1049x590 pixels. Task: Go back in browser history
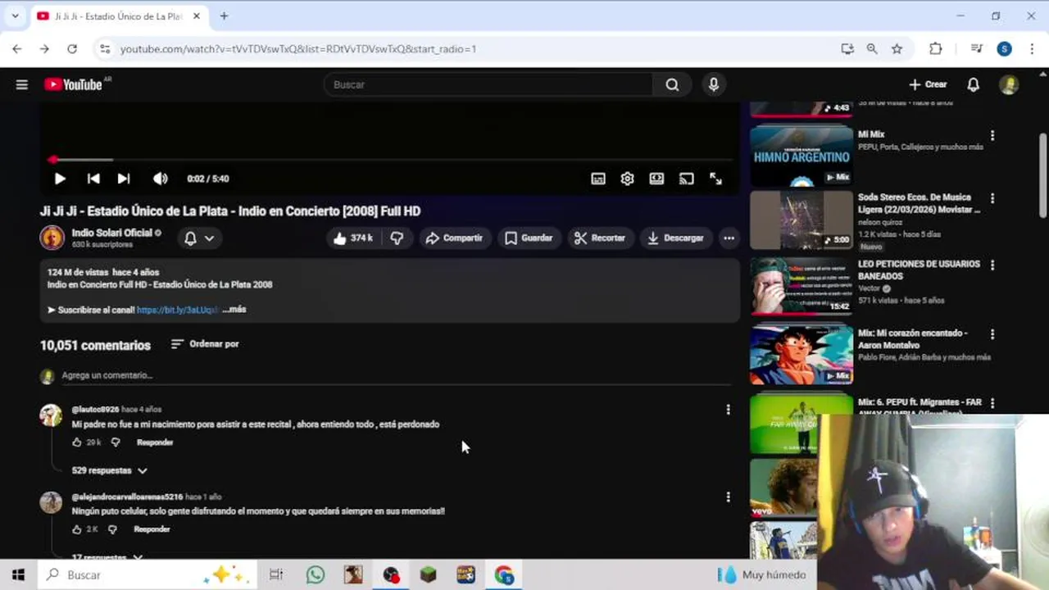coord(17,49)
